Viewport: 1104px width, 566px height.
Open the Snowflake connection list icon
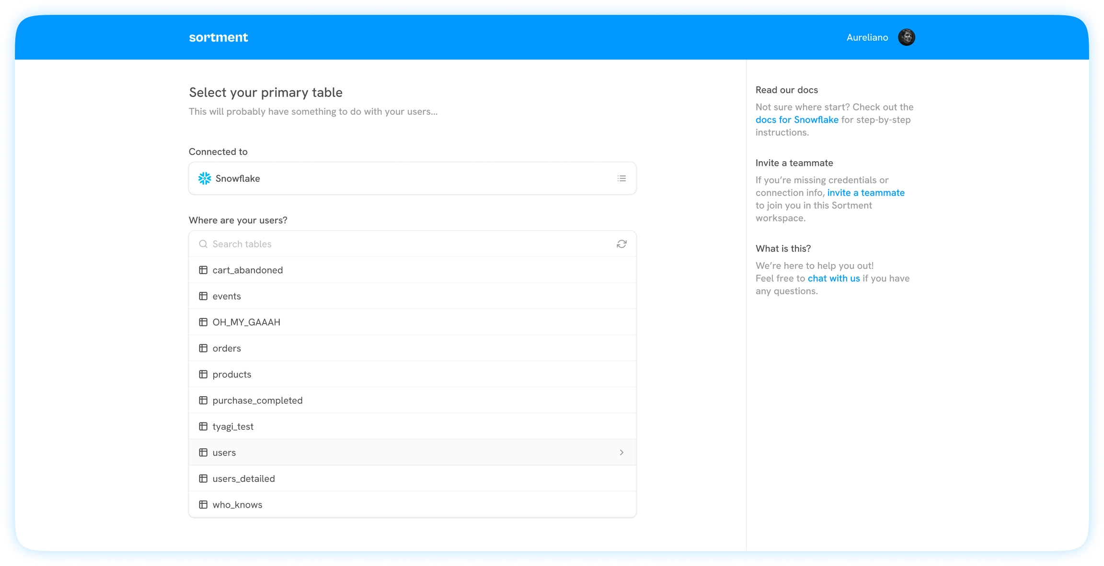[621, 178]
